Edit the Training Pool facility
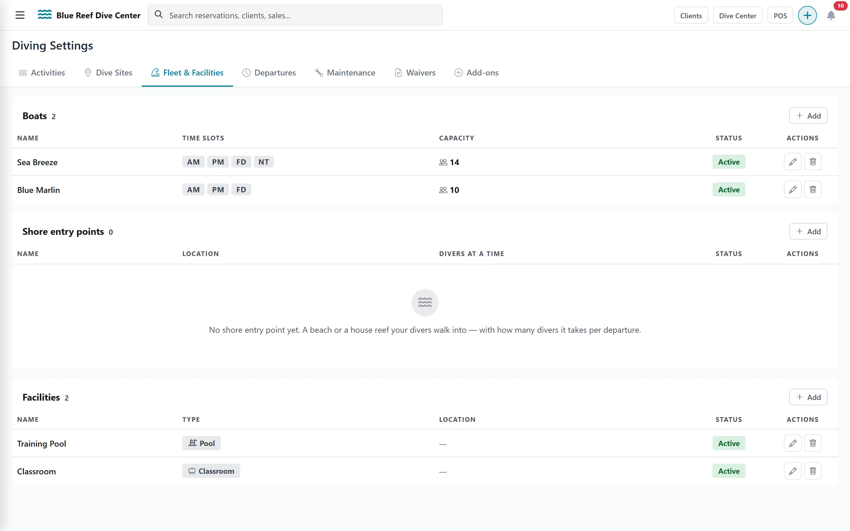 792,443
